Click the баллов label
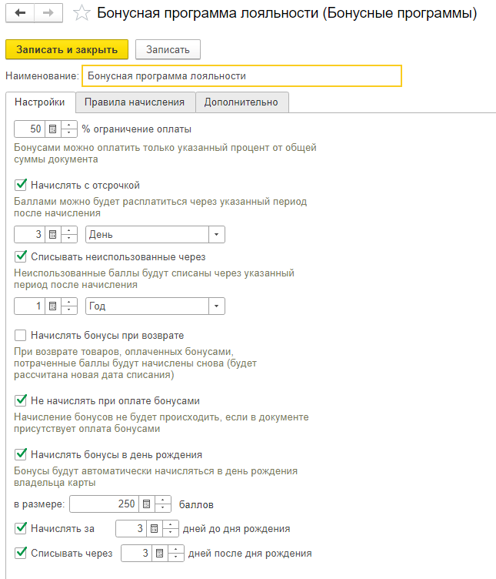Viewport: 496px width, 579px height. [196, 505]
